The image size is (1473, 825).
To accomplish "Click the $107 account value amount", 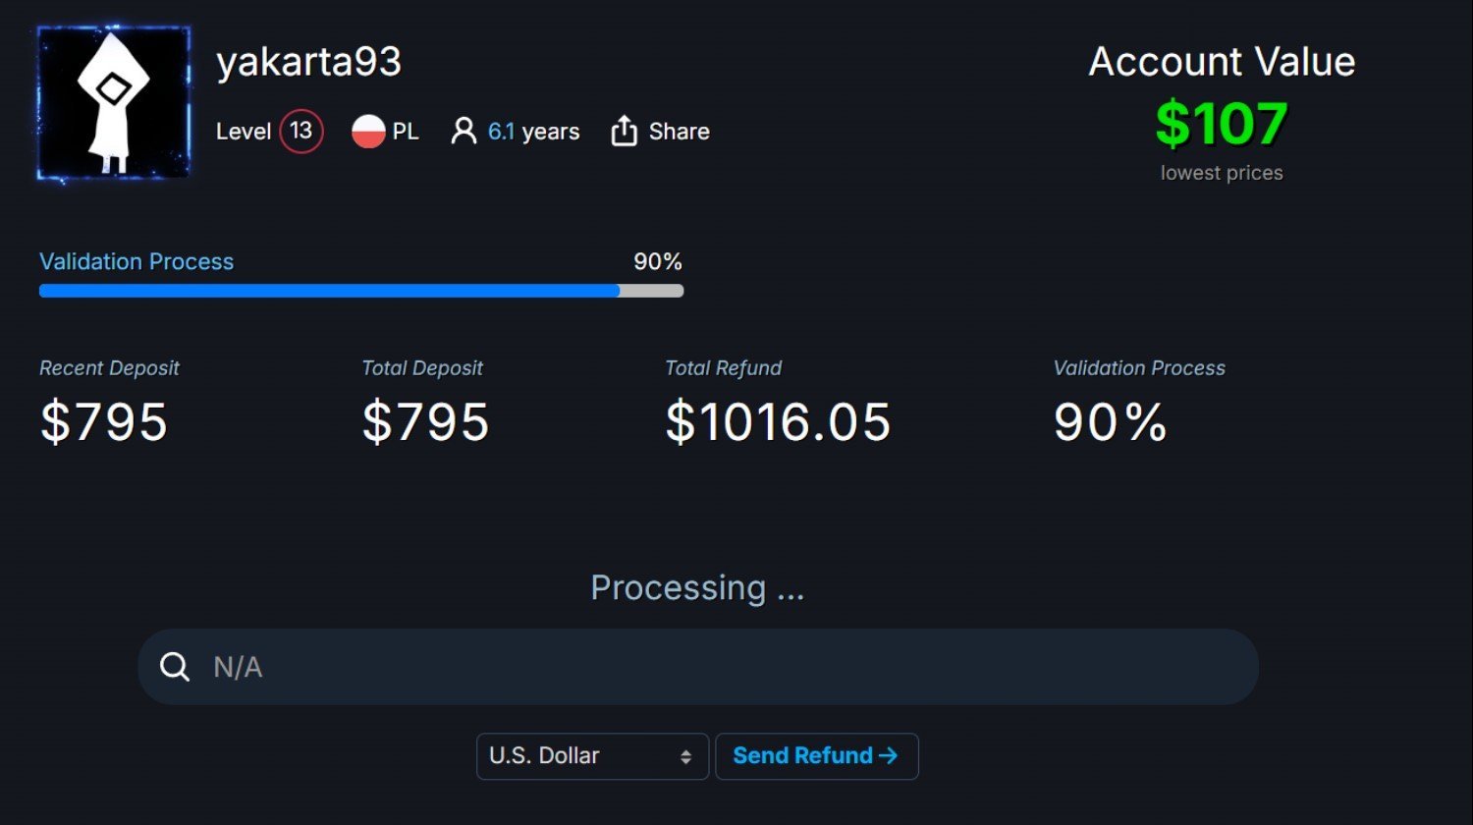I will click(1222, 124).
